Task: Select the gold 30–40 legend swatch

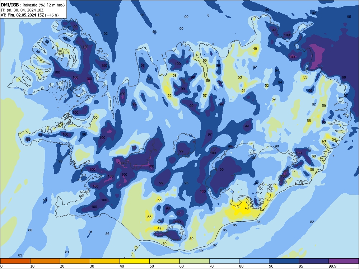Action: (x=105, y=261)
